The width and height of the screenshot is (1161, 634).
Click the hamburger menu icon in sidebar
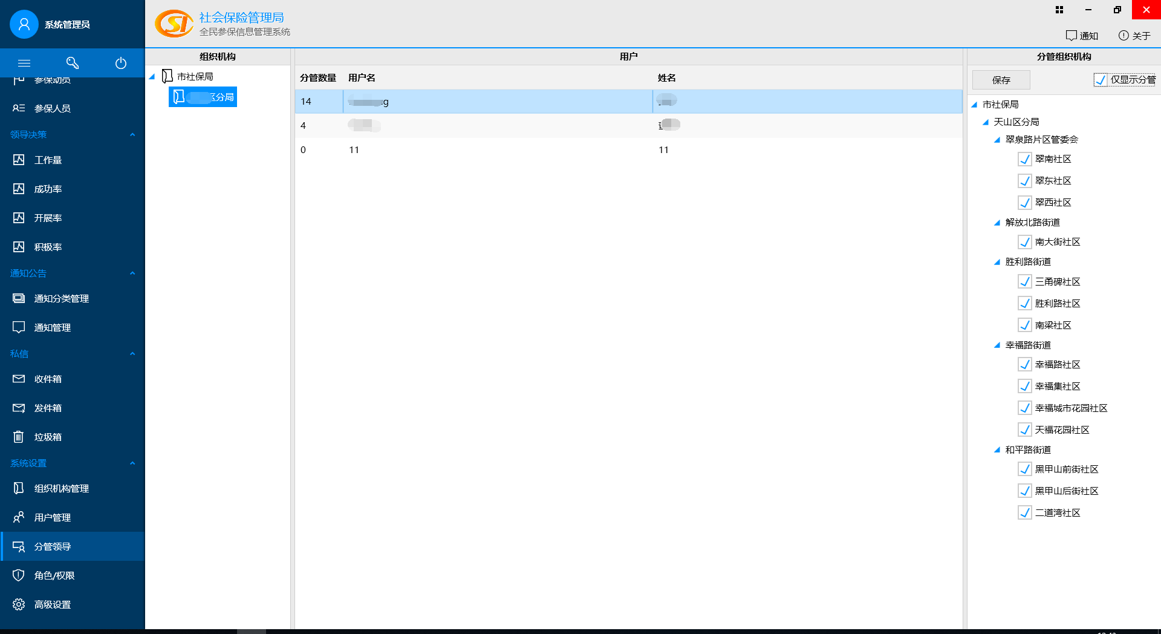pyautogui.click(x=24, y=63)
